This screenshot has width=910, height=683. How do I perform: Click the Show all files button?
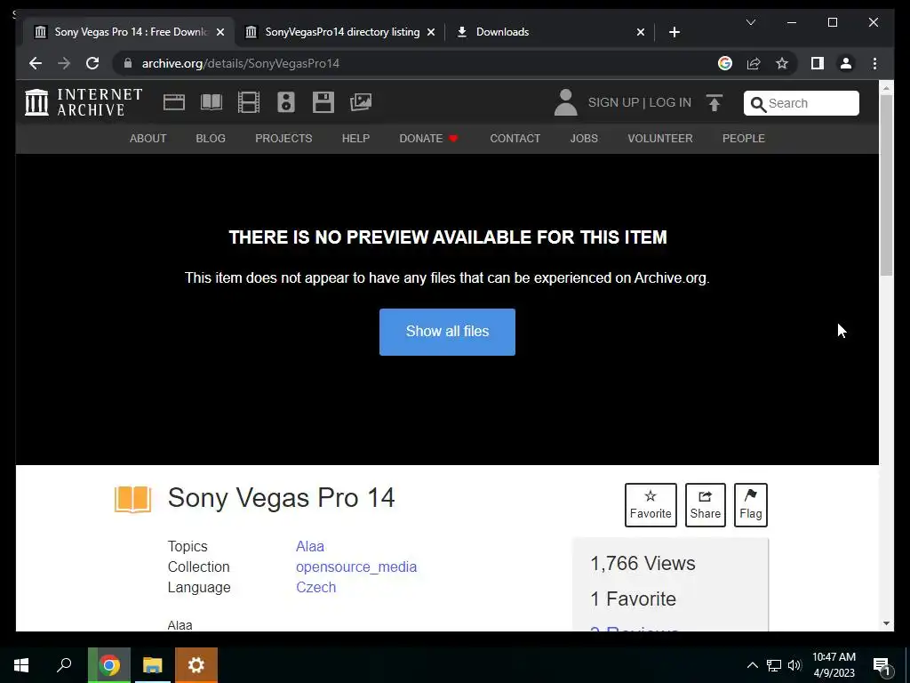pyautogui.click(x=447, y=332)
